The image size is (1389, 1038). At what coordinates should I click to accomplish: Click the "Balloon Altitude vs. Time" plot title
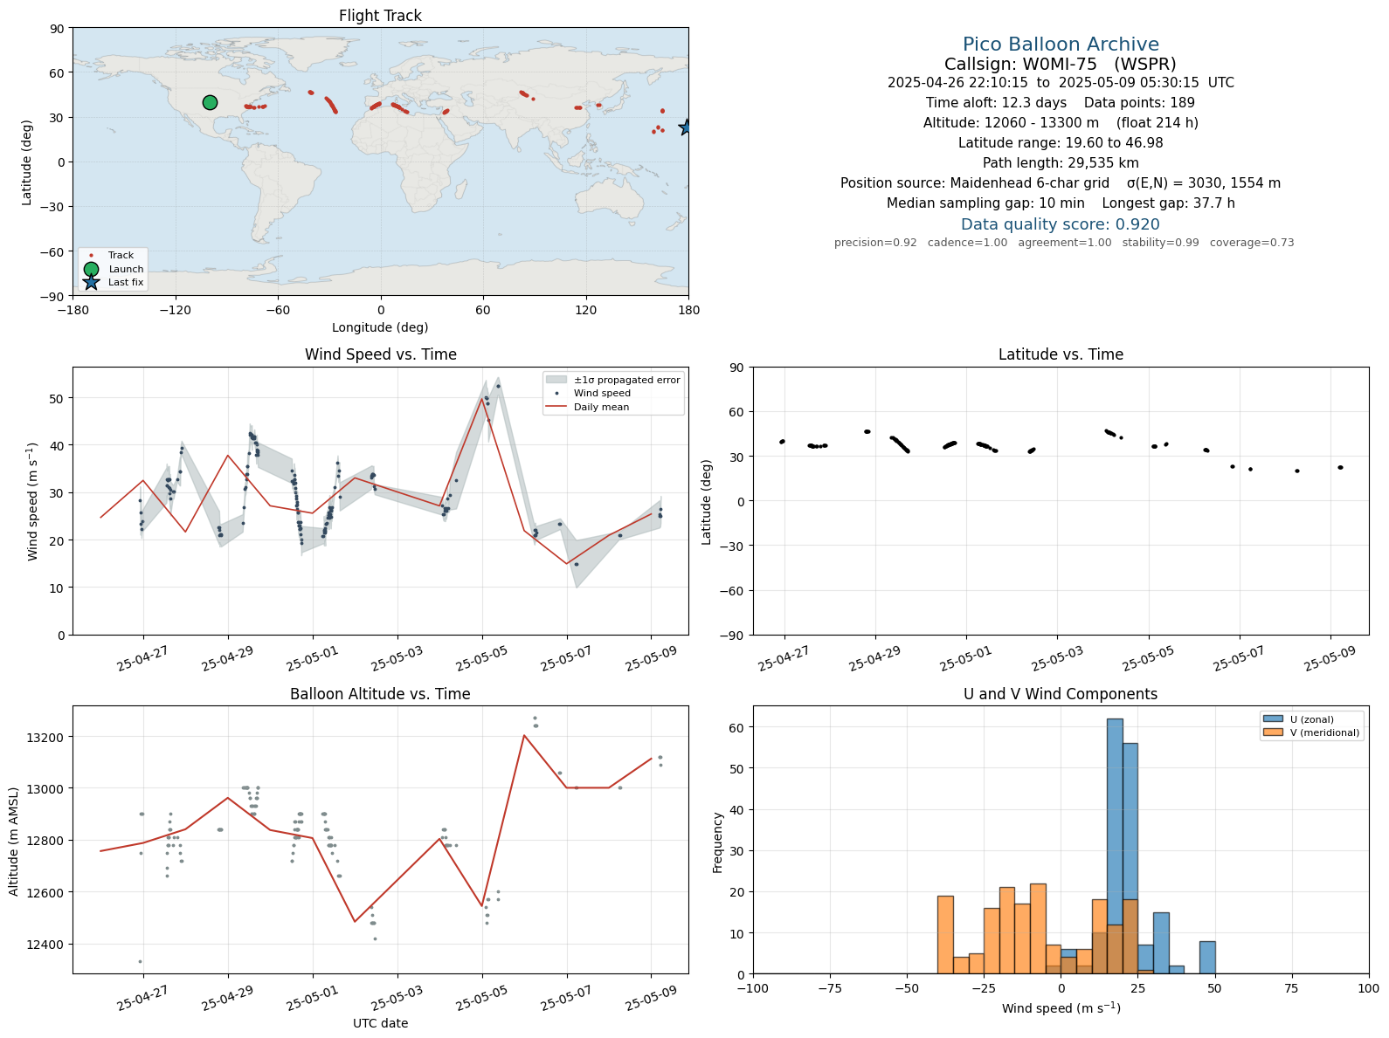[x=380, y=694]
